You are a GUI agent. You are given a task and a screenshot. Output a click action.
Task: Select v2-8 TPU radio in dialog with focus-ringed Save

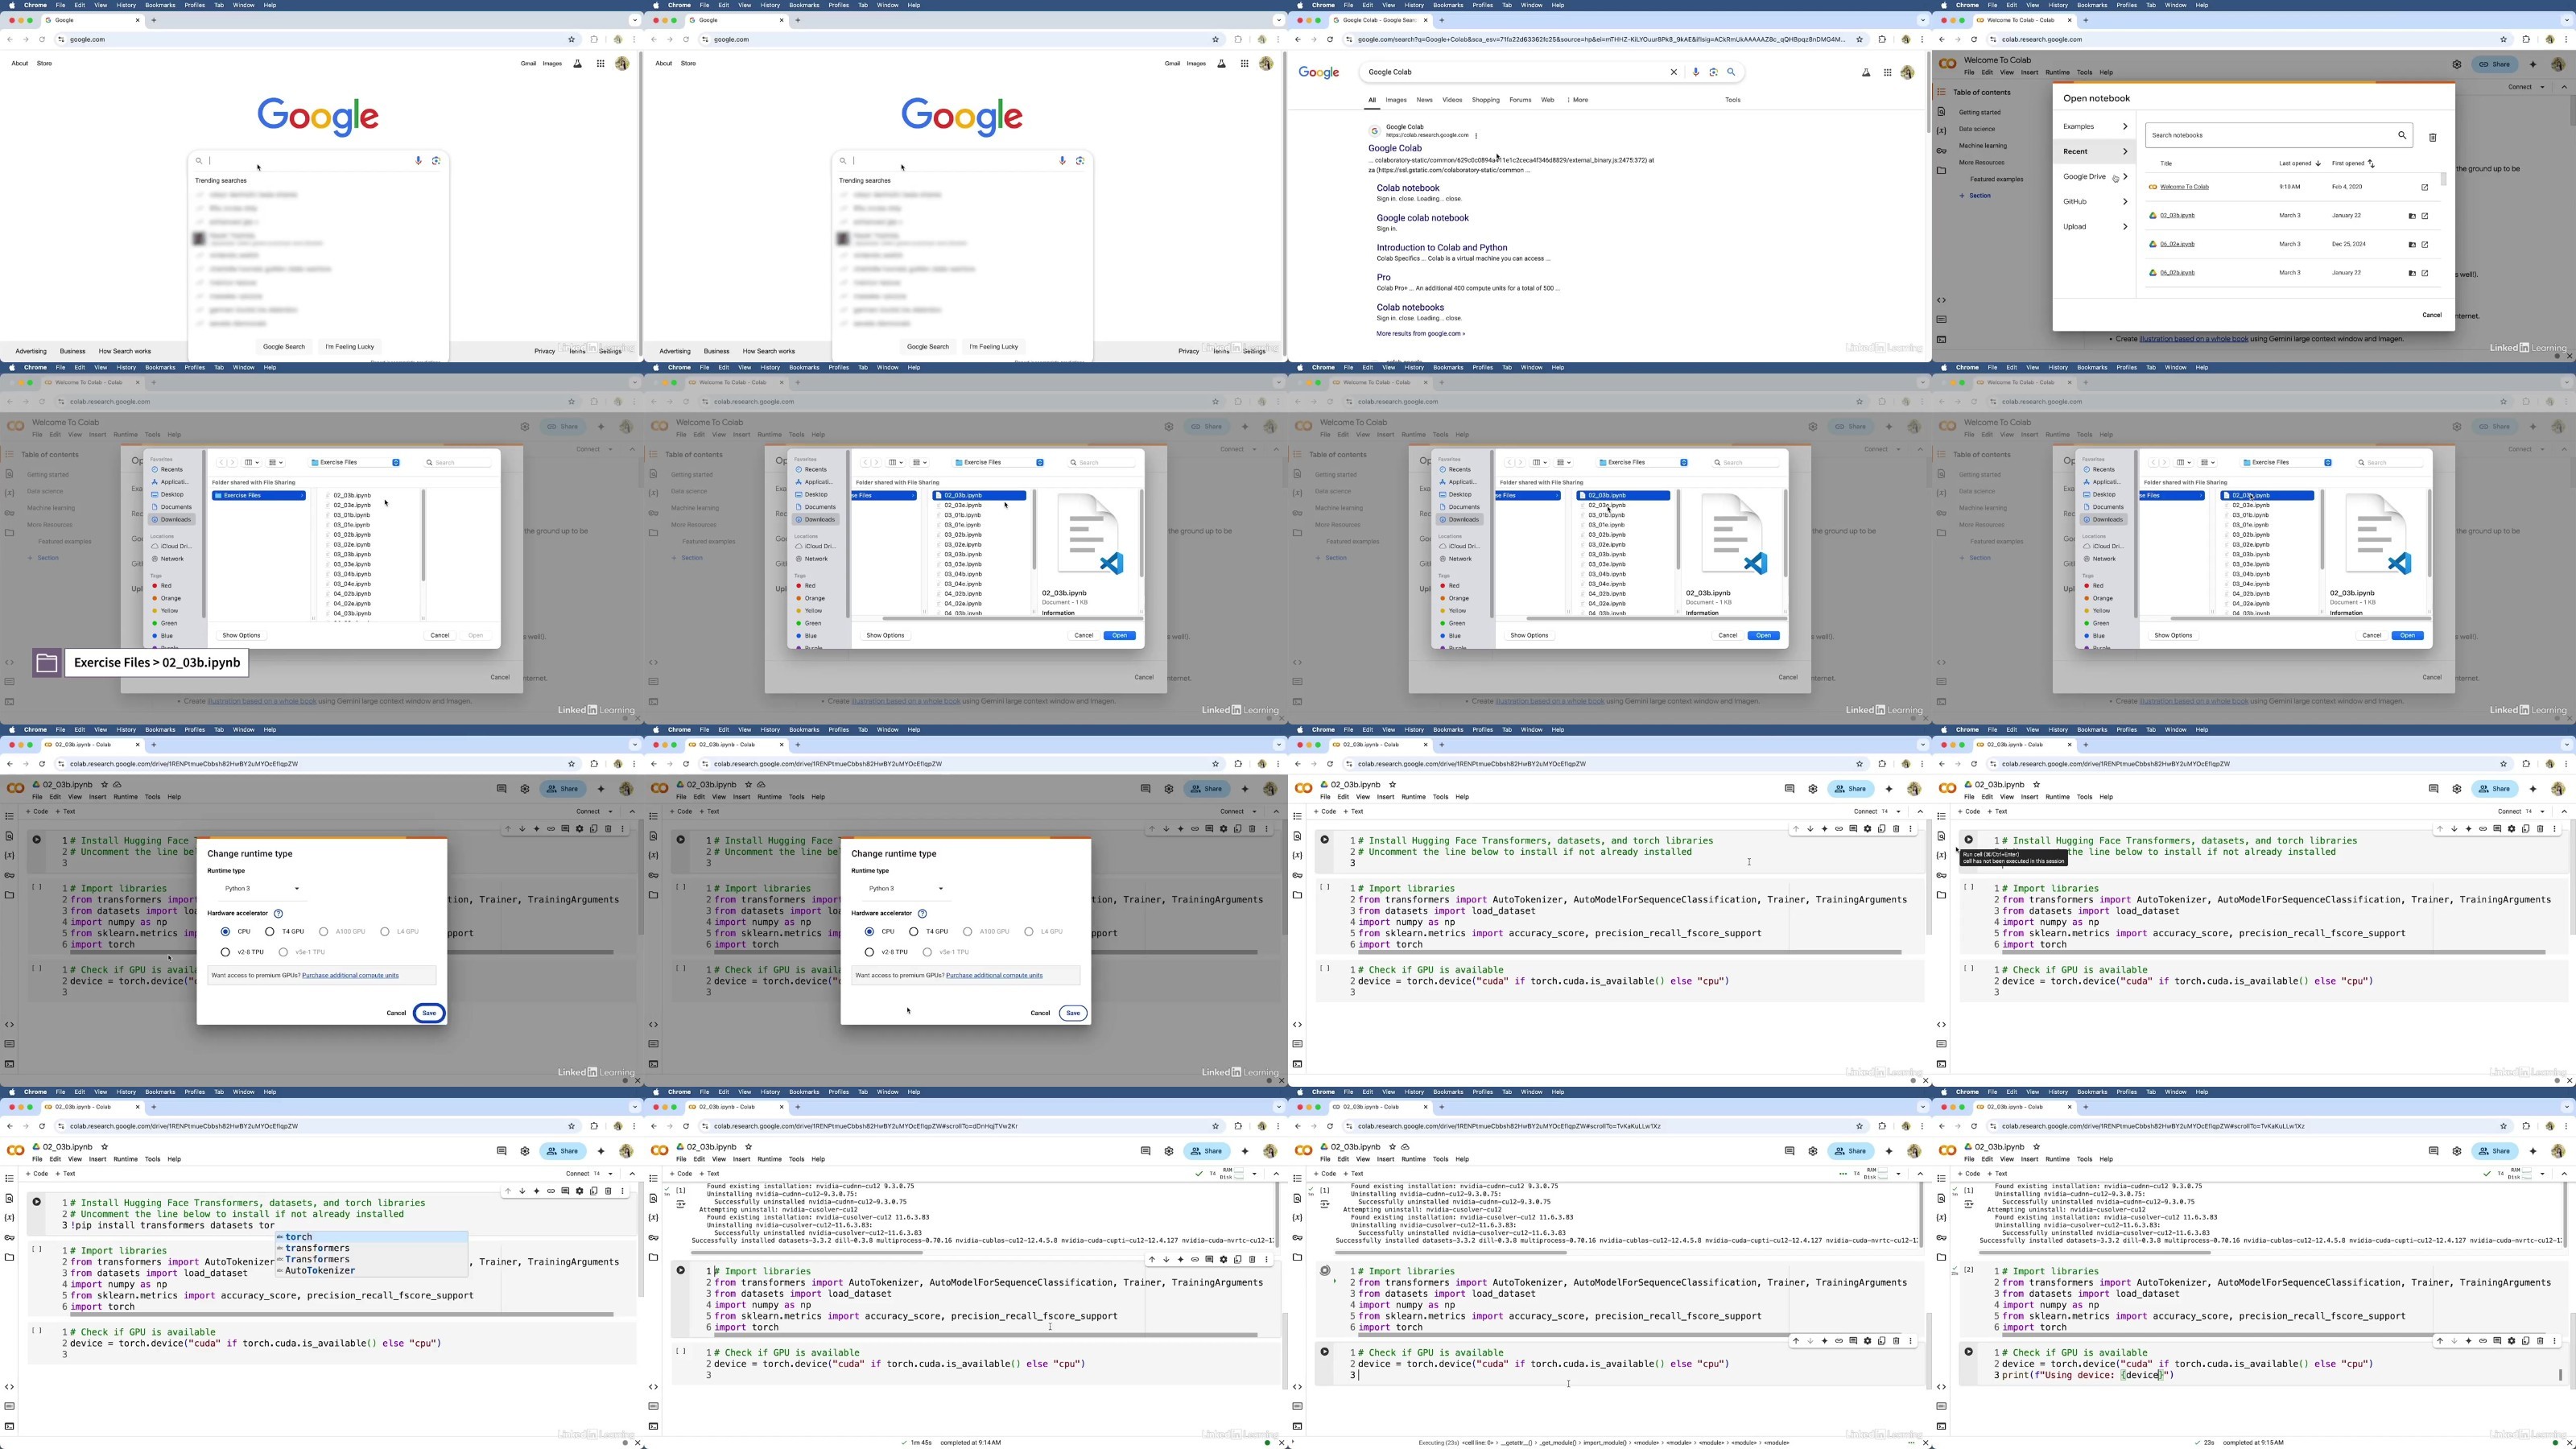point(226,952)
